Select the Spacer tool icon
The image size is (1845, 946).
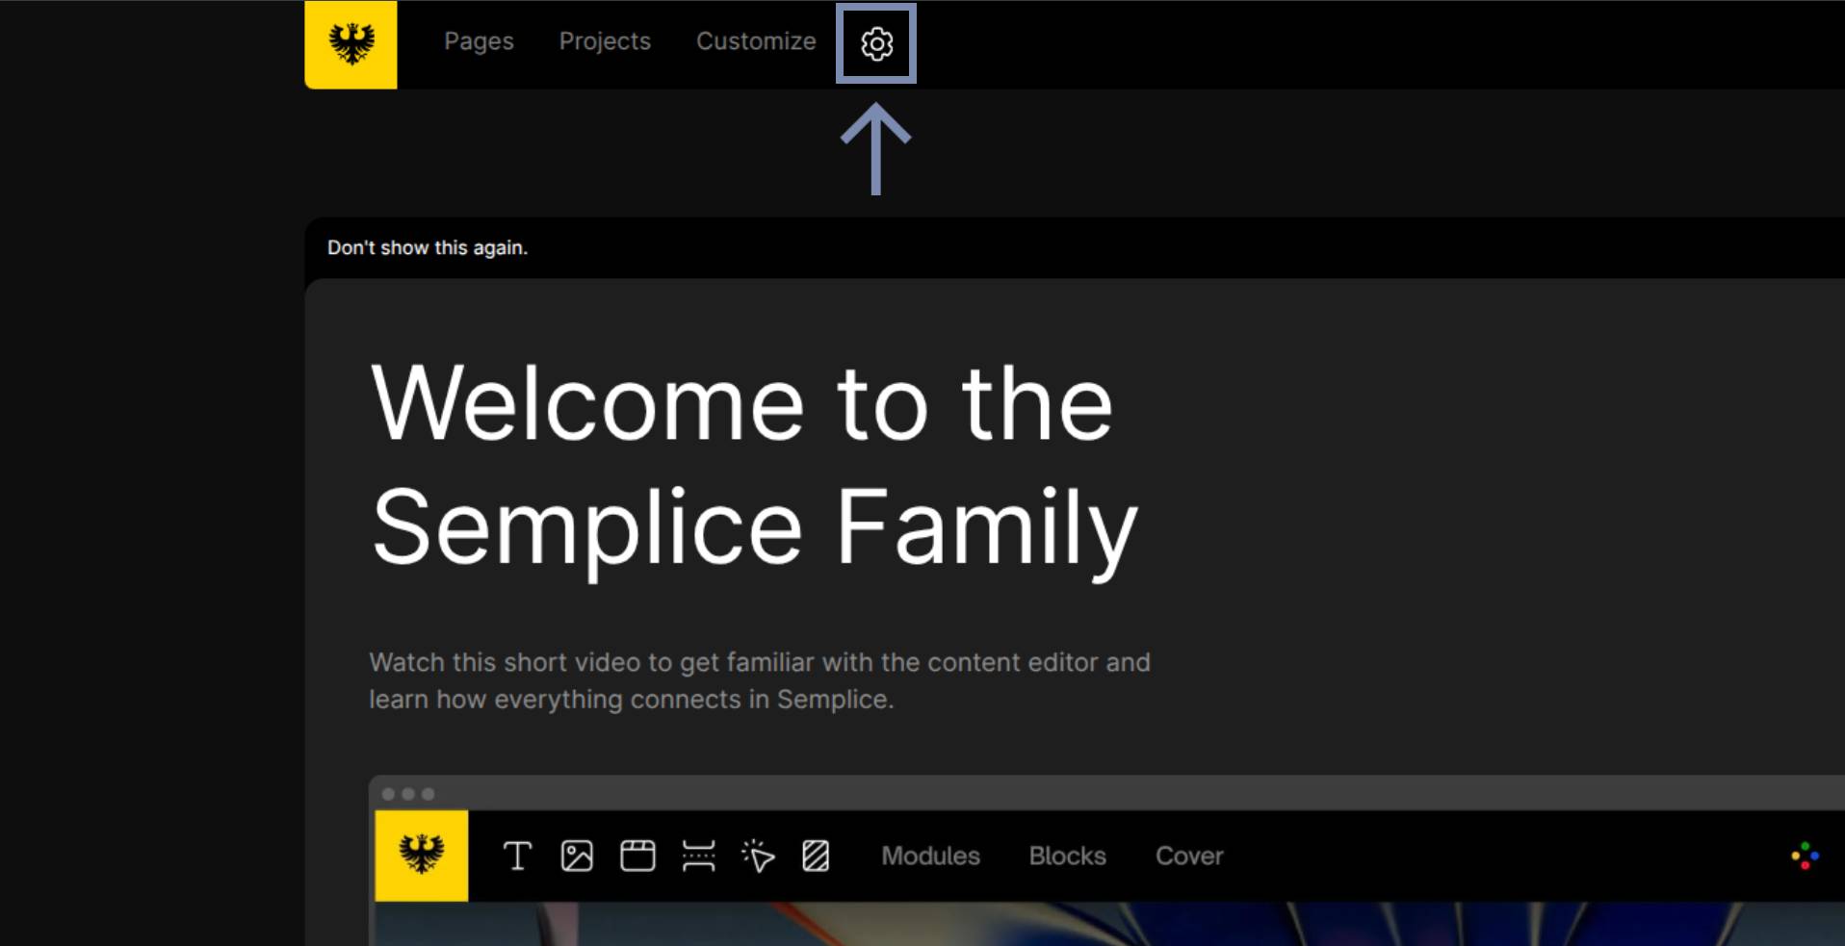(698, 856)
